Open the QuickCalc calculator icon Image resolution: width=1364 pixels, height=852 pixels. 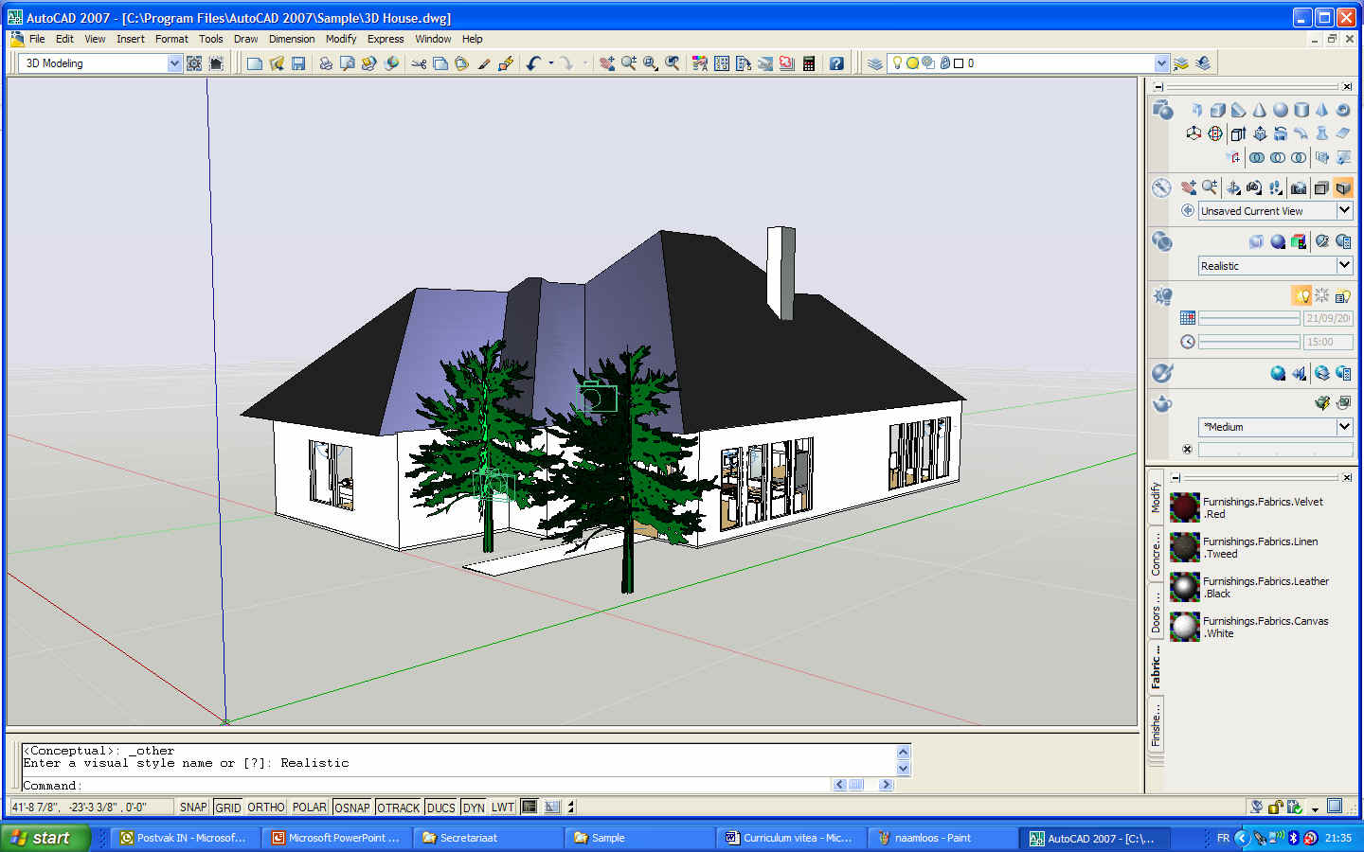809,63
